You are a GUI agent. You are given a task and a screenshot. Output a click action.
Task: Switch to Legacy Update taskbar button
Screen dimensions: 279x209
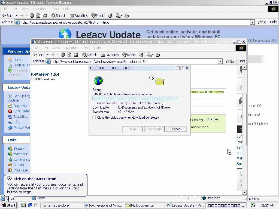(x=186, y=205)
